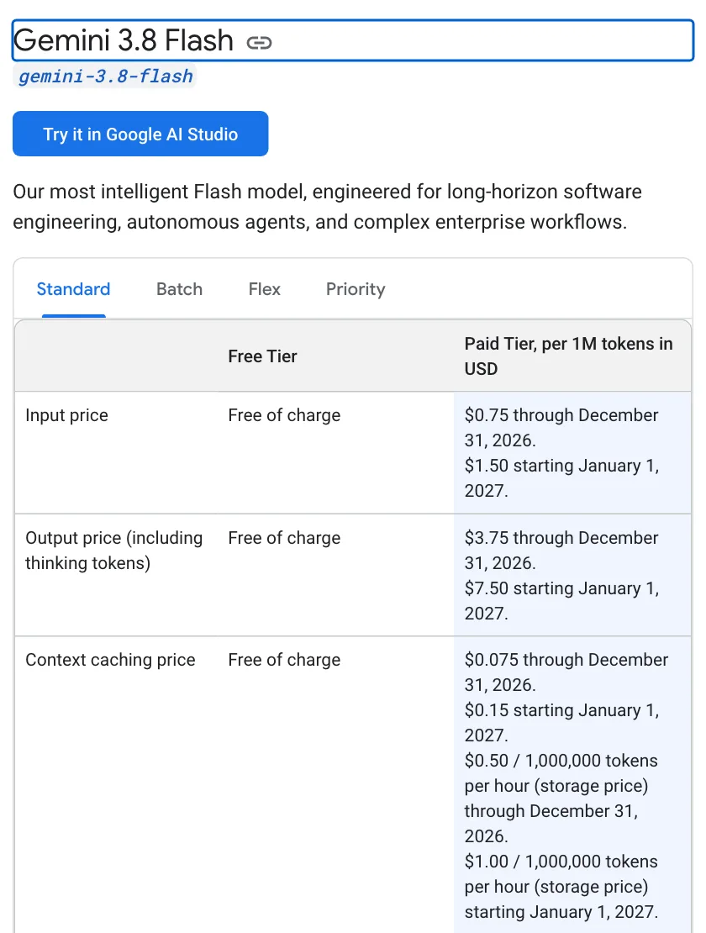The height and width of the screenshot is (933, 706).
Task: Click the Free Tier column header
Action: pyautogui.click(x=262, y=356)
